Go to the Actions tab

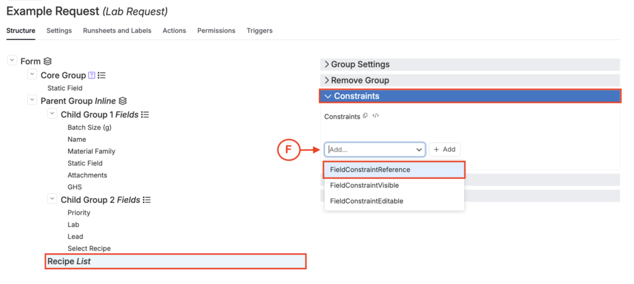[x=174, y=31]
